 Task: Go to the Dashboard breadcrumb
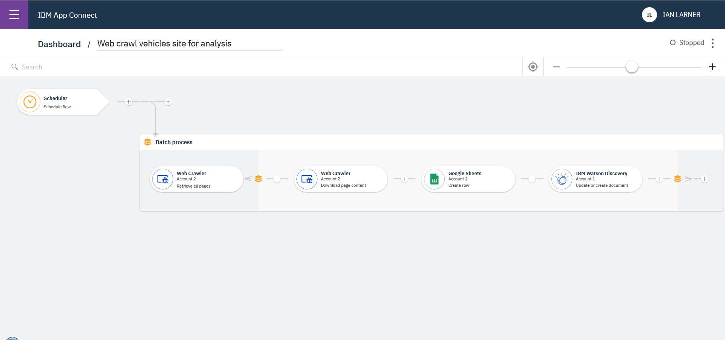(59, 44)
